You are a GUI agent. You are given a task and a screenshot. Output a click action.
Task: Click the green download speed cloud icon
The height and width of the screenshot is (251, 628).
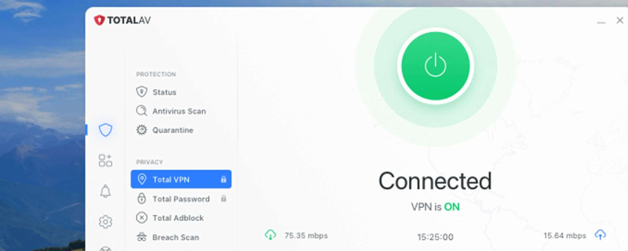(x=270, y=235)
